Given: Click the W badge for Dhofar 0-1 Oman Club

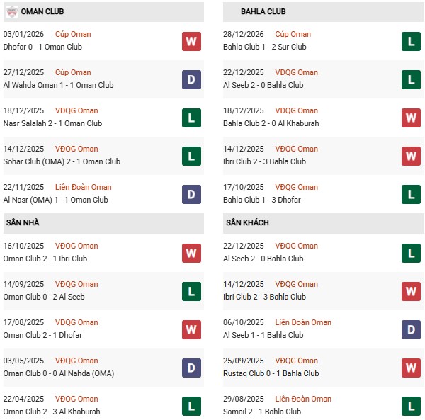Looking at the screenshot, I should [x=191, y=41].
